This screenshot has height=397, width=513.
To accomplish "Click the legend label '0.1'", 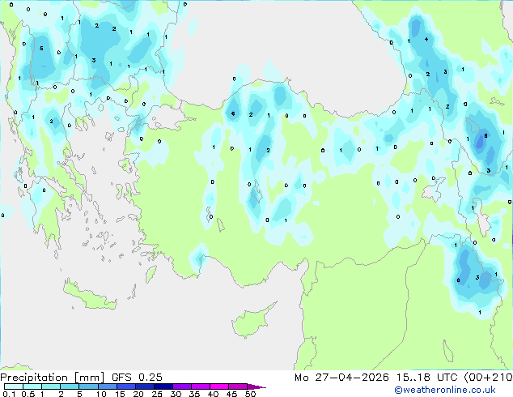I will click(x=9, y=394).
